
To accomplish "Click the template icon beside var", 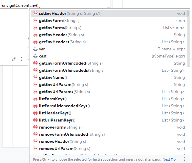I will [x=35, y=49].
